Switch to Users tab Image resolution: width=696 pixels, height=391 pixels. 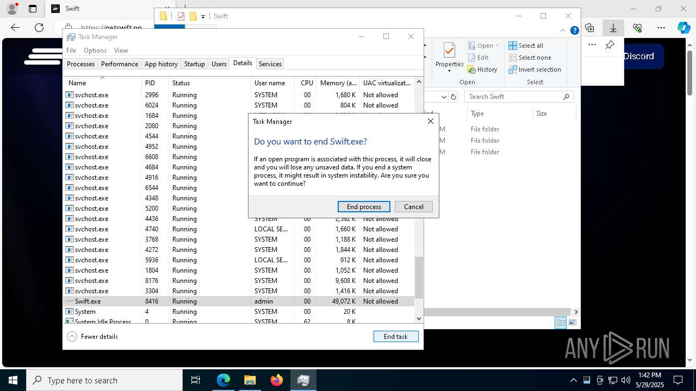(x=219, y=64)
